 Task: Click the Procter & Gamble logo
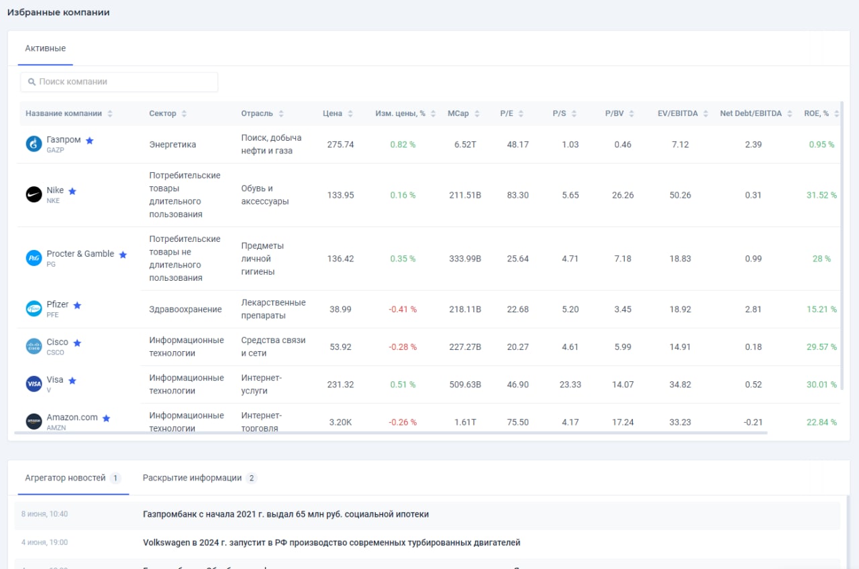coord(34,258)
